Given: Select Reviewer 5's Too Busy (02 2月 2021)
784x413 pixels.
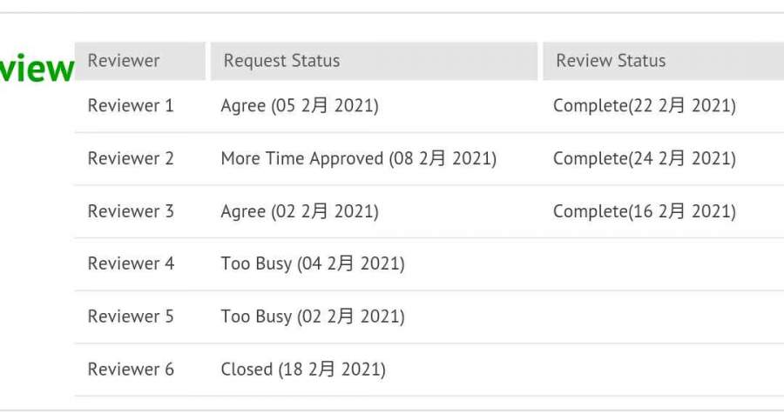Looking at the screenshot, I should tap(313, 316).
